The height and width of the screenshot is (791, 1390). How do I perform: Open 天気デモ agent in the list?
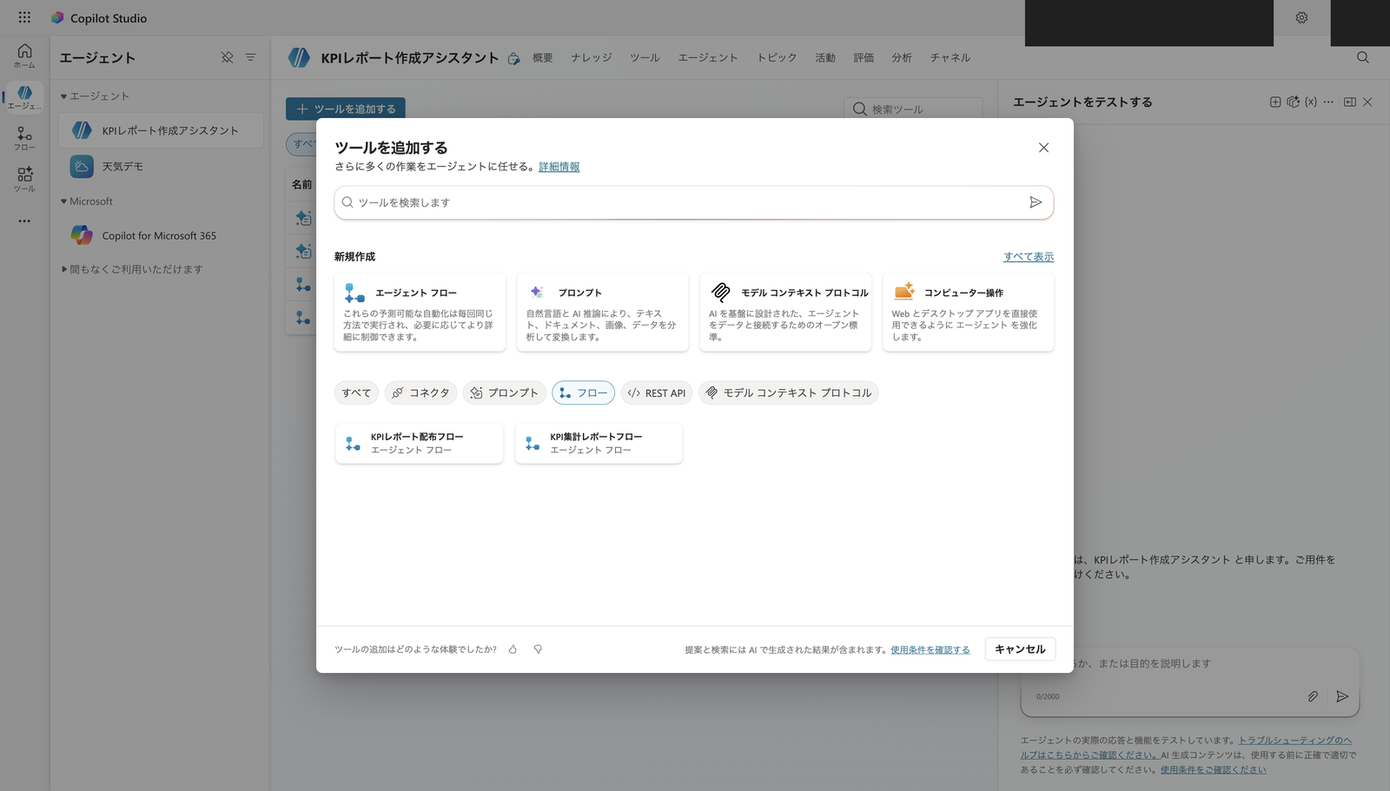tap(161, 166)
